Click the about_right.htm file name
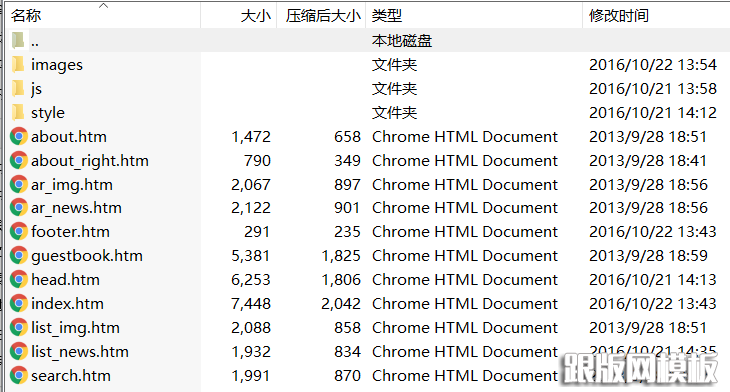 90,161
